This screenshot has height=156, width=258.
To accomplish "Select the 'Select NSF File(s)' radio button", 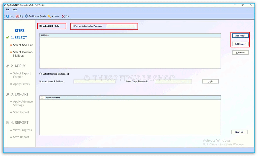I will 40,26.
